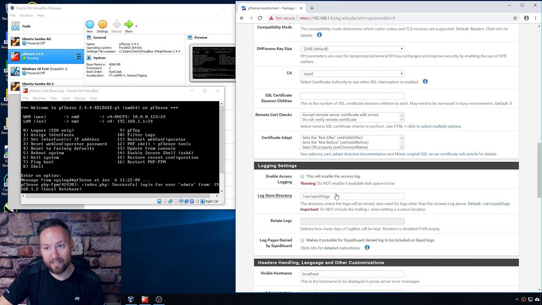Bookmark this page with star icon
542x305 pixels.
[x=515, y=18]
